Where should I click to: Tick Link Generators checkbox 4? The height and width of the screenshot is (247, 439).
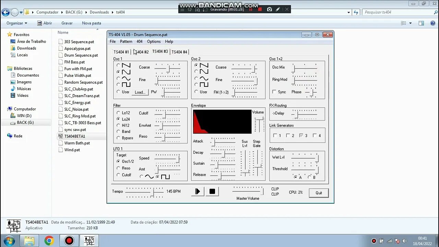[x=315, y=136]
